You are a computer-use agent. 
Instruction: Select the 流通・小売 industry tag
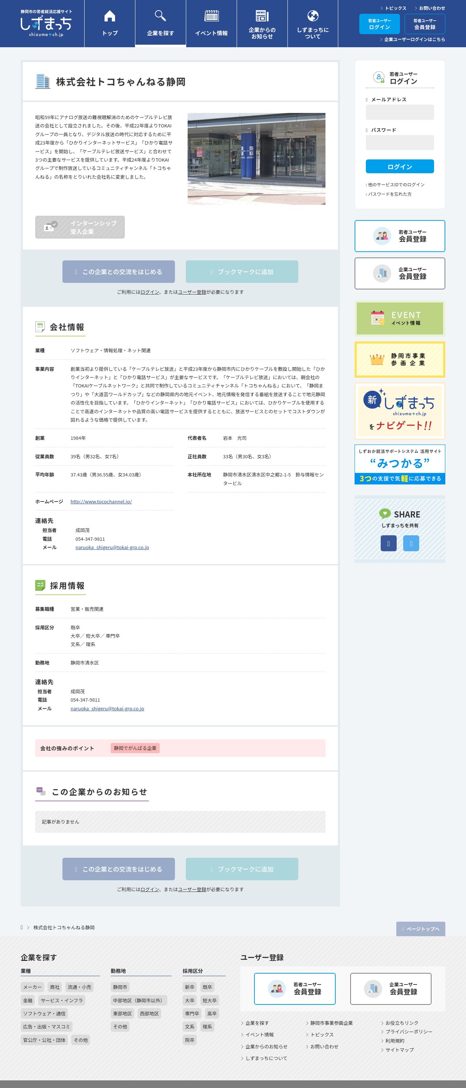click(x=79, y=987)
